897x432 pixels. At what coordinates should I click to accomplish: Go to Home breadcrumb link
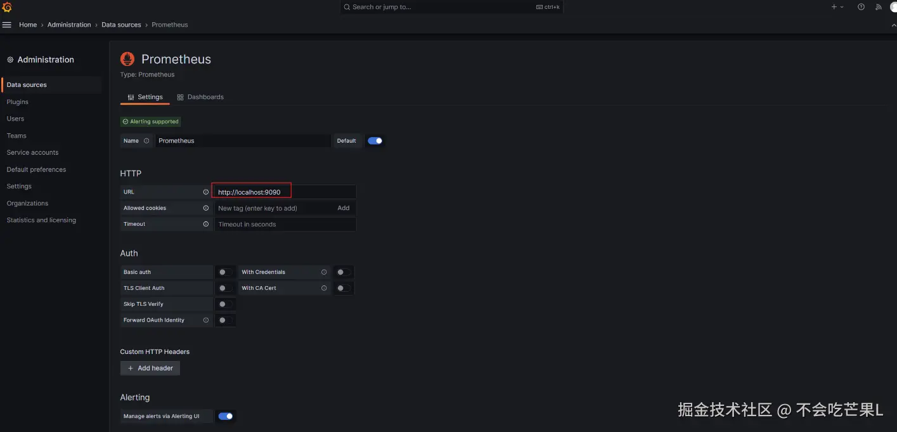28,25
